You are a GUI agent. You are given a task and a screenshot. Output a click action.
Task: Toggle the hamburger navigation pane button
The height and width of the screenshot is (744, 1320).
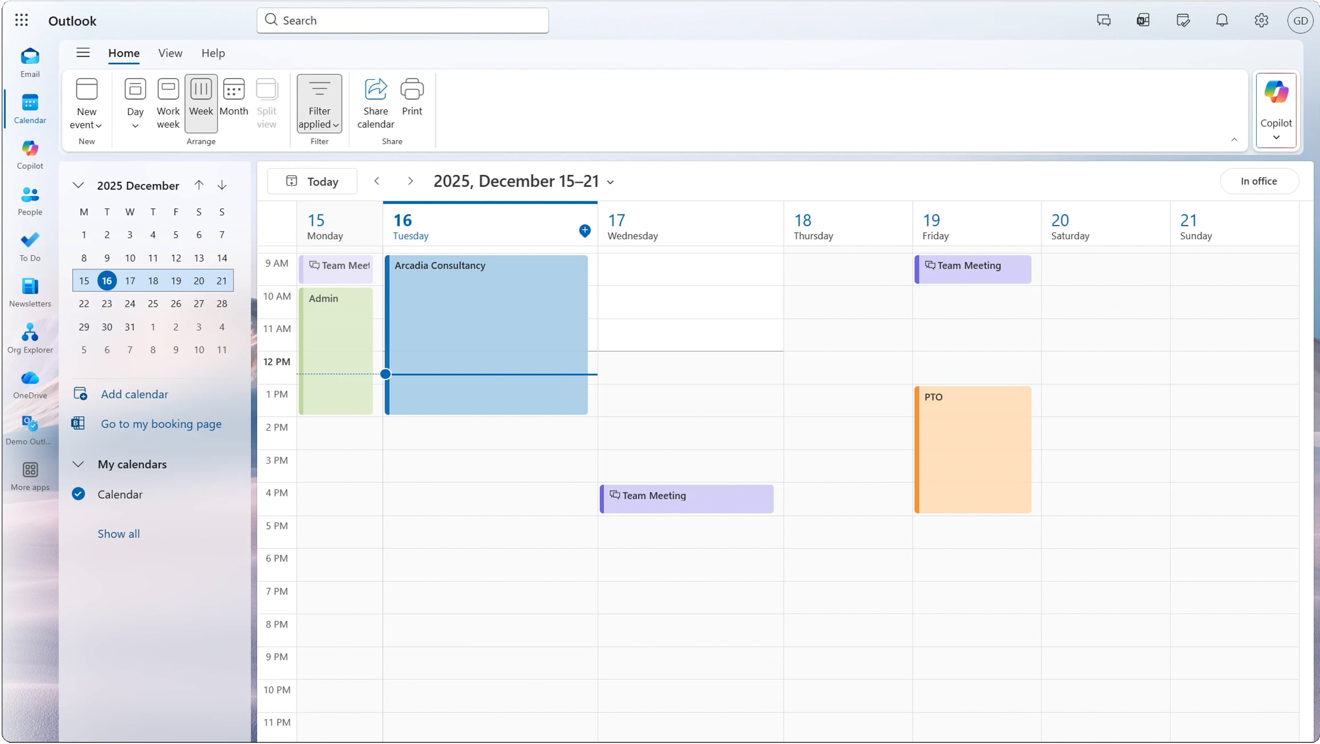(83, 53)
